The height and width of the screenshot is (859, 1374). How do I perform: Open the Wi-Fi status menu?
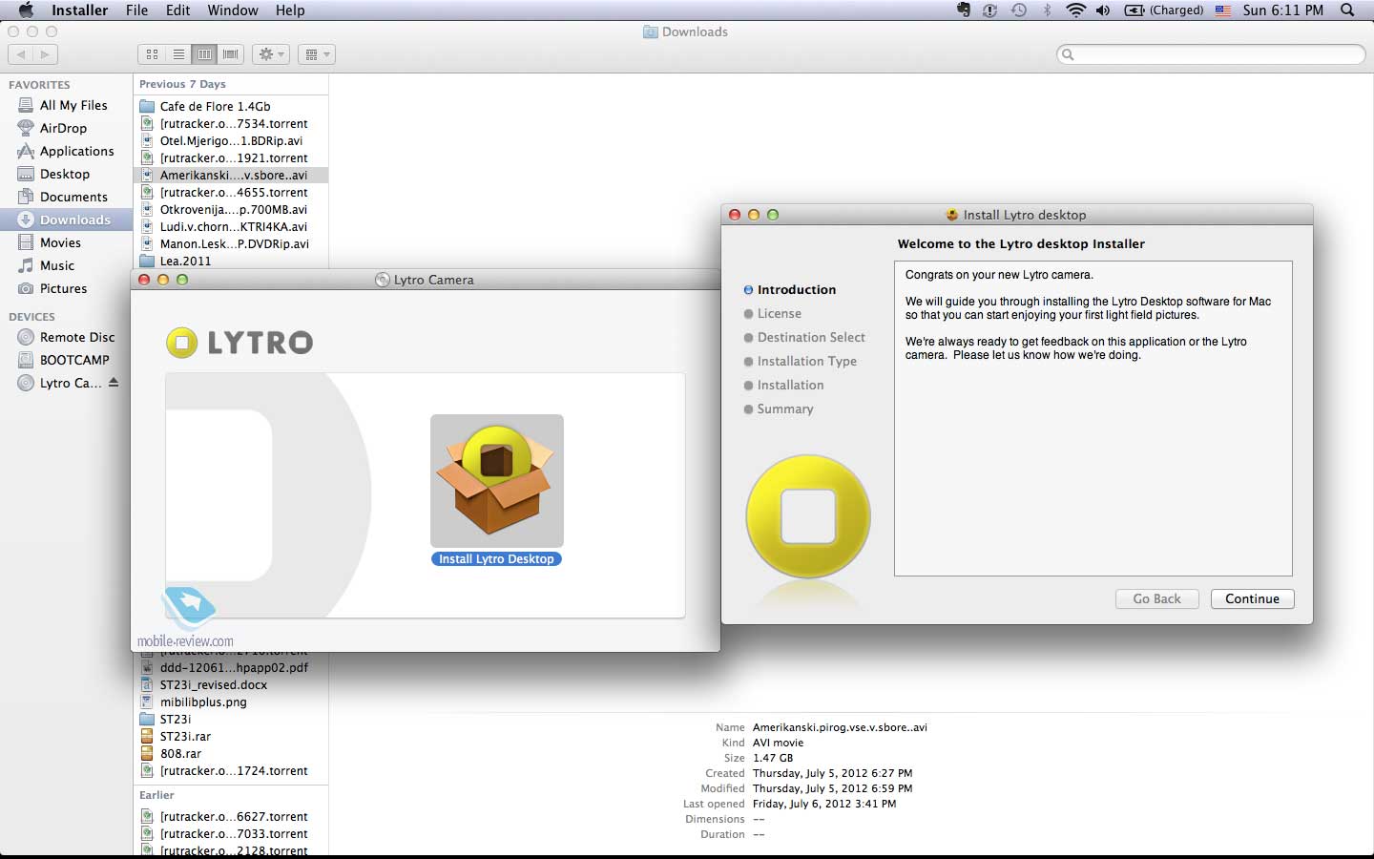pyautogui.click(x=1075, y=10)
